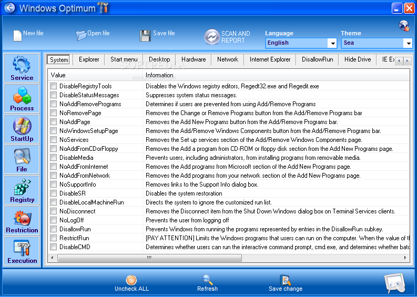
Task: Enable the DisableMedia checkbox
Action: (x=54, y=157)
